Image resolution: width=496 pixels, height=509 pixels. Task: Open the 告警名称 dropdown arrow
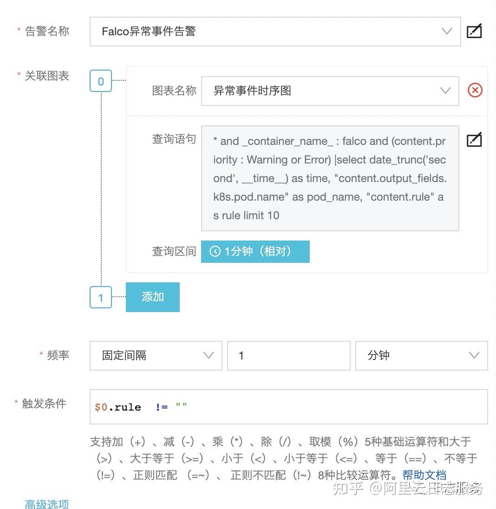[x=446, y=31]
